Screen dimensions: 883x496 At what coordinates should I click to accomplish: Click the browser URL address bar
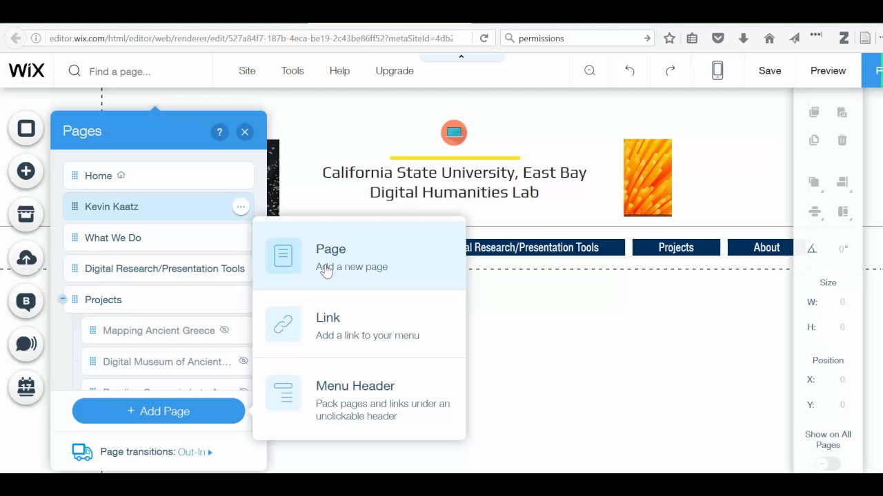point(251,39)
